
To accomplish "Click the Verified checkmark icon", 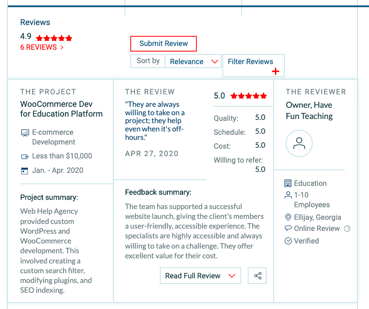I will (288, 241).
